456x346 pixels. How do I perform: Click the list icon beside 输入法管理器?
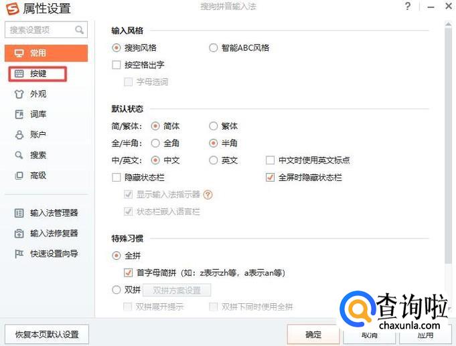point(19,213)
